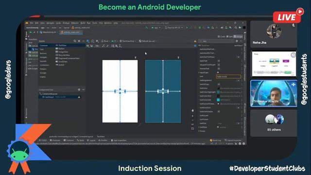The width and height of the screenshot is (311, 175).
Task: Switch to Code view mode
Action: 222,36
